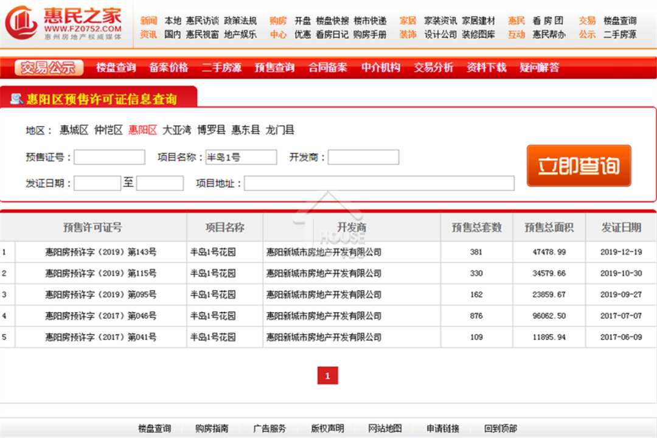Viewport: 657px width, 438px height.
Task: Open the footer 楼盘查询 link
Action: click(155, 428)
